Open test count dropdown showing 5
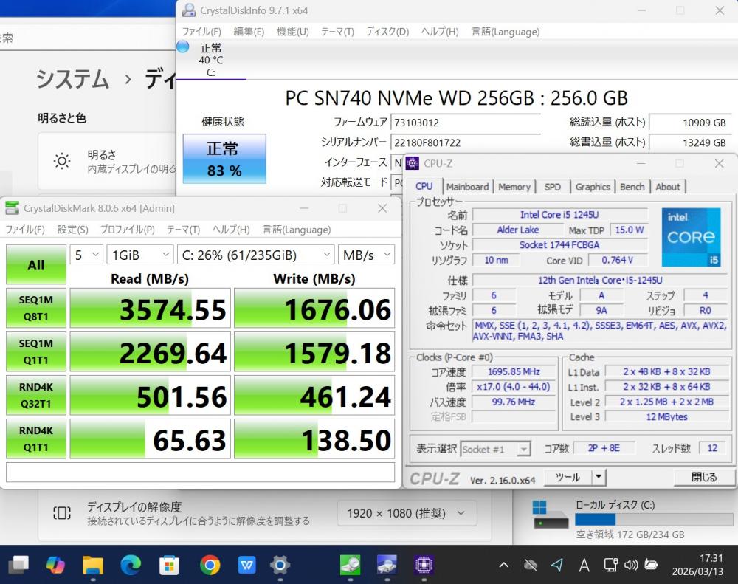This screenshot has width=738, height=584. pyautogui.click(x=86, y=255)
